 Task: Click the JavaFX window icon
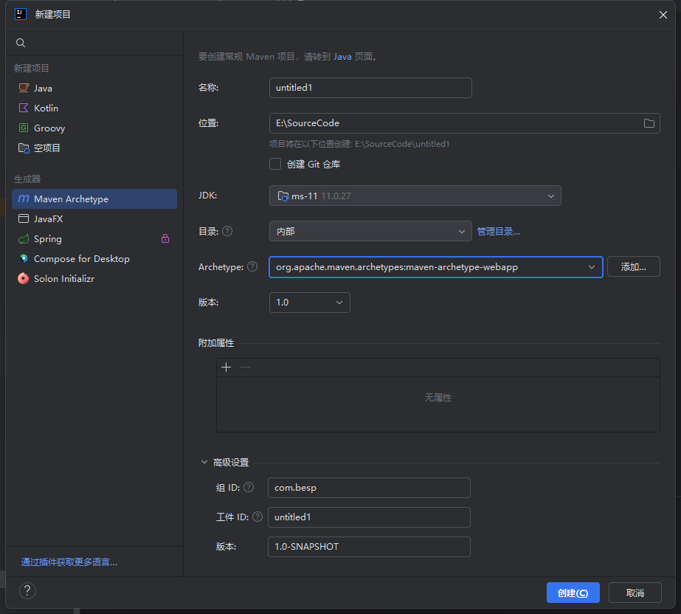(x=24, y=218)
